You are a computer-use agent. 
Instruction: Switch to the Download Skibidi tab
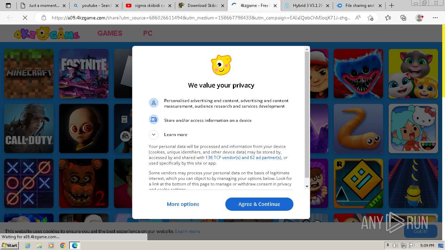point(201,6)
